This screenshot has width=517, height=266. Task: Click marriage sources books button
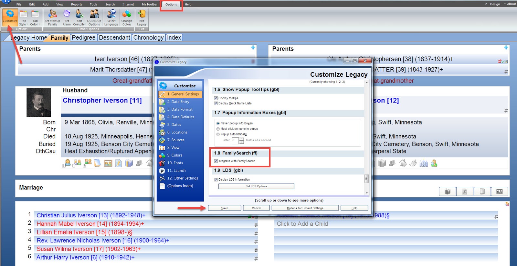click(448, 192)
